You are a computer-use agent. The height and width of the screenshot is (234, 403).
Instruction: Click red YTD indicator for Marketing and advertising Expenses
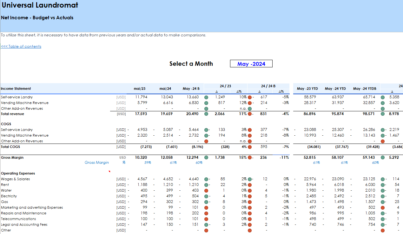(383, 208)
